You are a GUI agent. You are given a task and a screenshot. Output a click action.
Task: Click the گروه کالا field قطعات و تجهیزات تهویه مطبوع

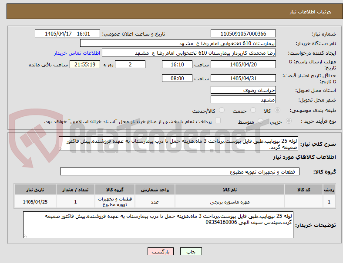tap(180, 171)
